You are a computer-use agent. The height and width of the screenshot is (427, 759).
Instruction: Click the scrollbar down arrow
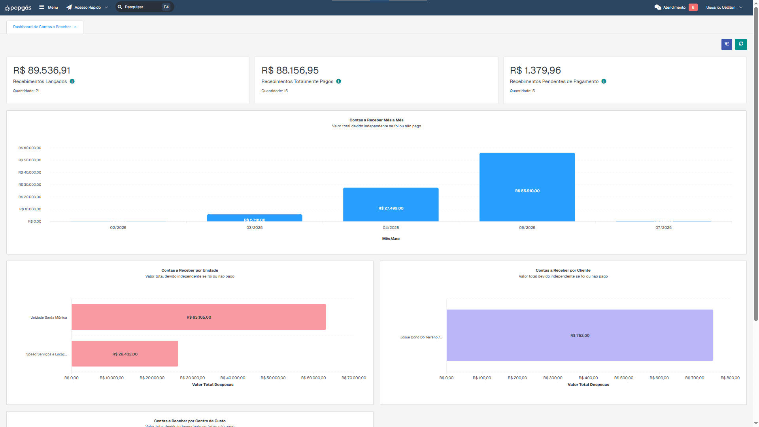point(756,424)
